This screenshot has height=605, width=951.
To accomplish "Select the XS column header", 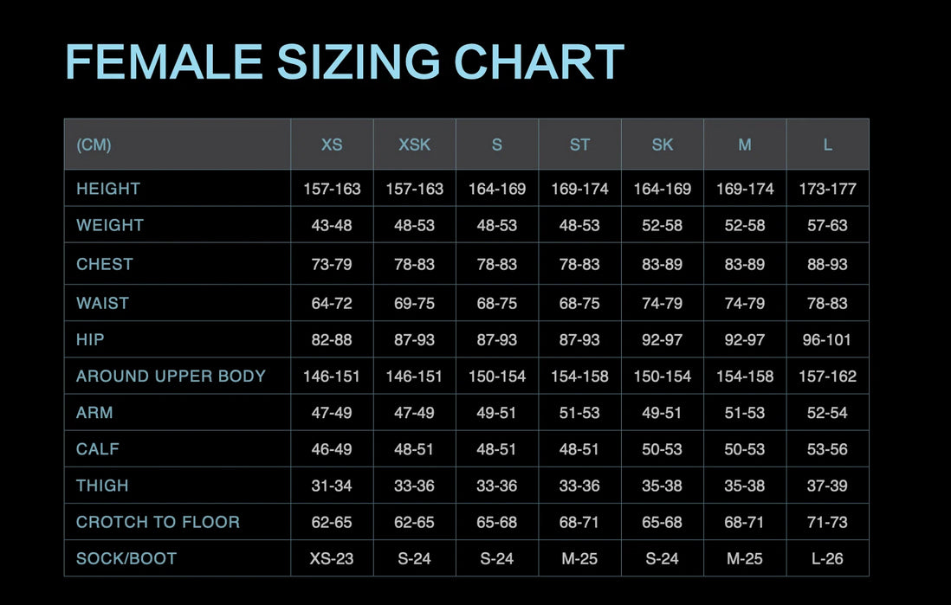I will pyautogui.click(x=332, y=145).
